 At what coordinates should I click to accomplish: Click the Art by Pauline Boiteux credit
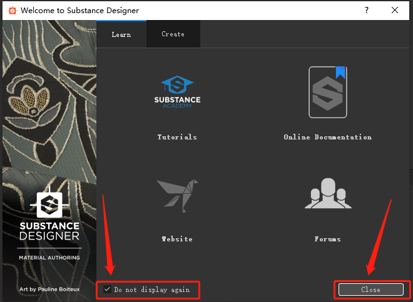tap(49, 289)
